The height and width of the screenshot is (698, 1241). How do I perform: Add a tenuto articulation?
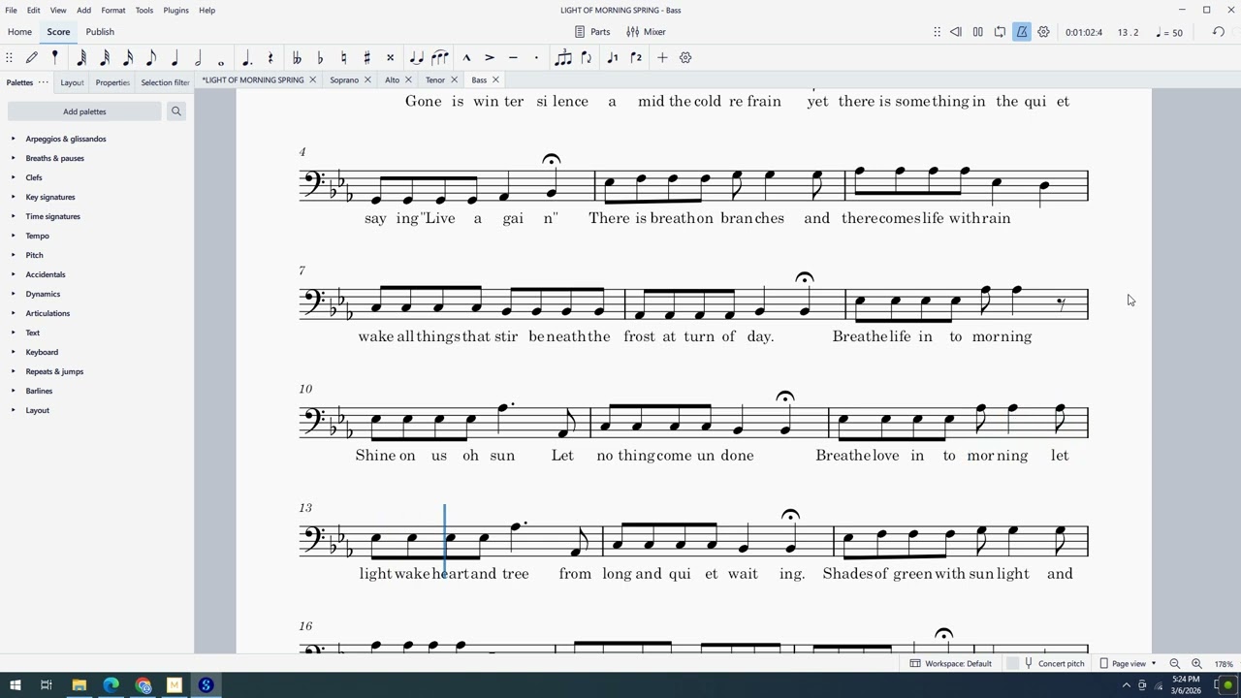(513, 58)
